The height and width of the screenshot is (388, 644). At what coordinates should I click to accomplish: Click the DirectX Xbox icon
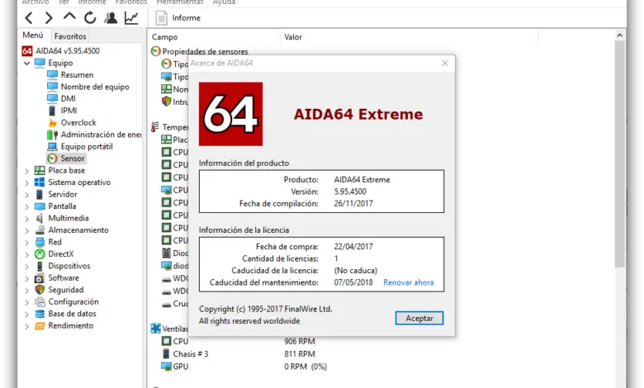click(x=40, y=254)
